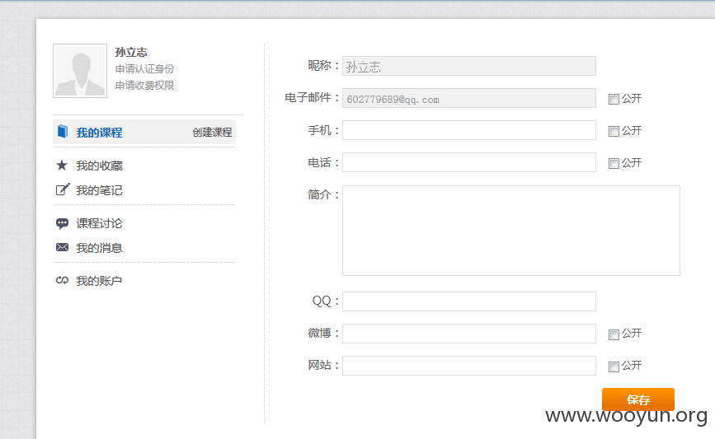715x439 pixels.
Task: Toggle 公开 checkbox for 电话
Action: [614, 163]
